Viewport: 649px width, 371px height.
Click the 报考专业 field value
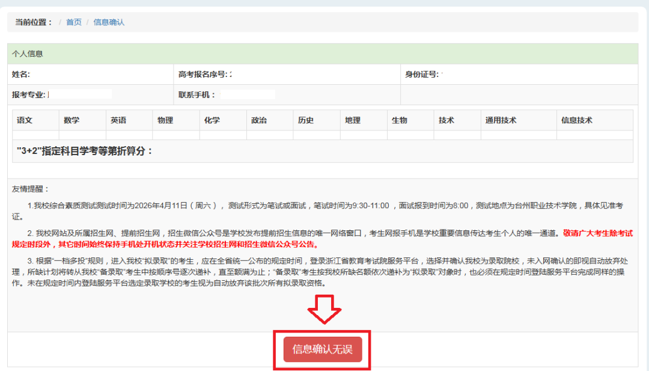coord(80,94)
